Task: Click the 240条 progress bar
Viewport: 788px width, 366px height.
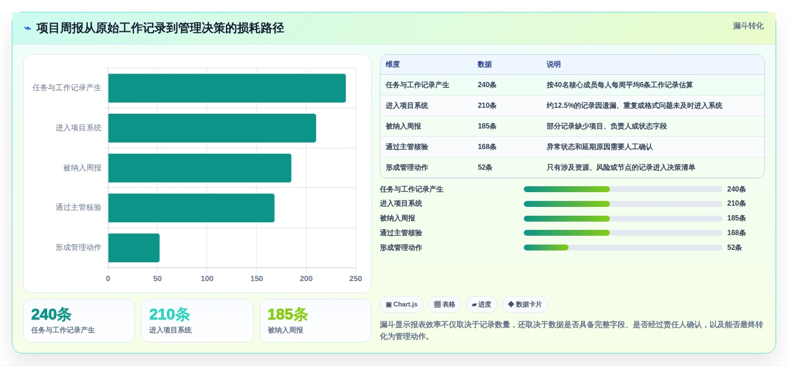Action: click(x=623, y=189)
